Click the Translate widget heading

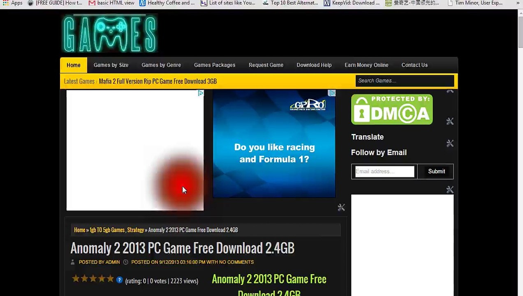coord(367,137)
